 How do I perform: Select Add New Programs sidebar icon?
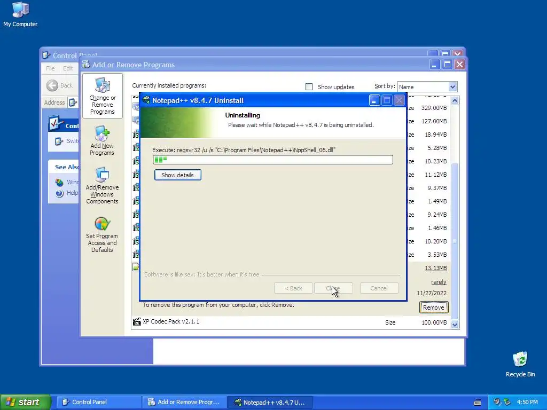[x=102, y=141]
